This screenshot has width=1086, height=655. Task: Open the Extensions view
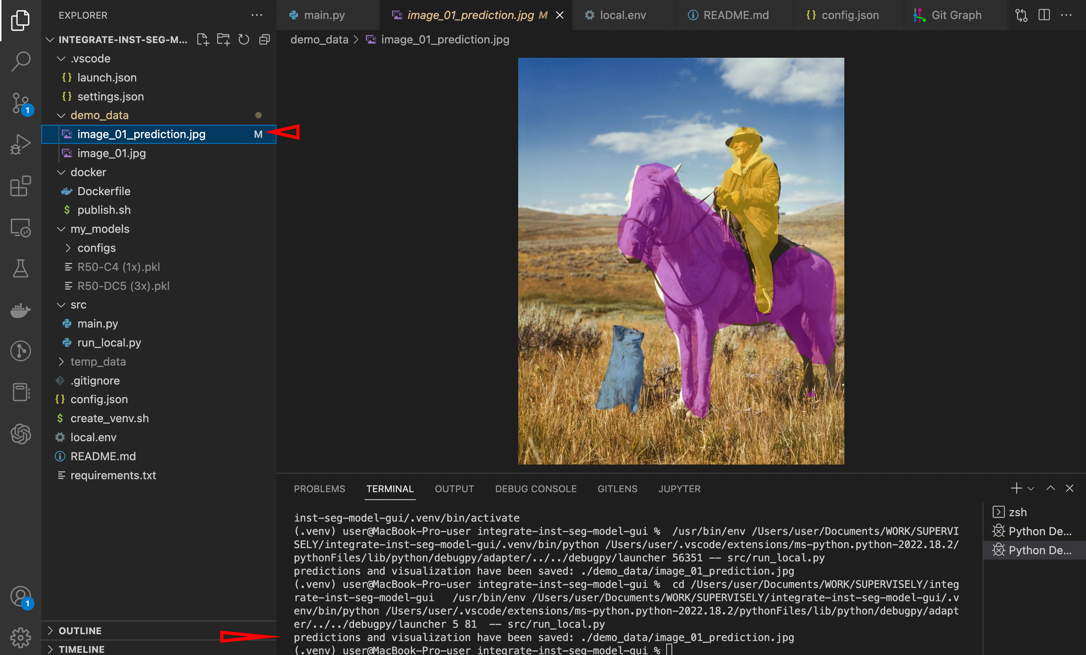point(20,186)
